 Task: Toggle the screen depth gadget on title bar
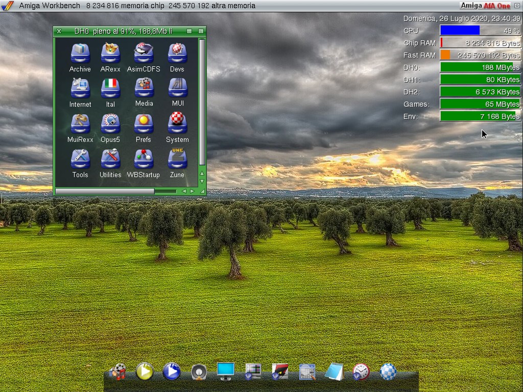point(517,6)
